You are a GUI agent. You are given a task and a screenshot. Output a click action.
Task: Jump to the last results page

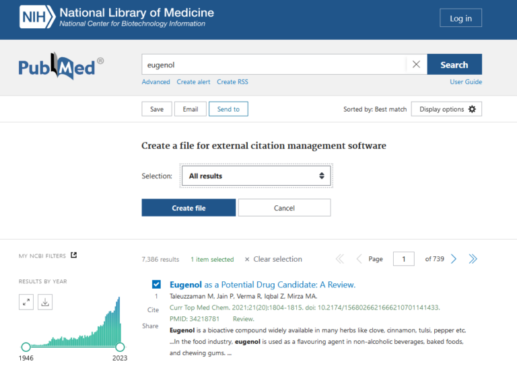point(473,259)
